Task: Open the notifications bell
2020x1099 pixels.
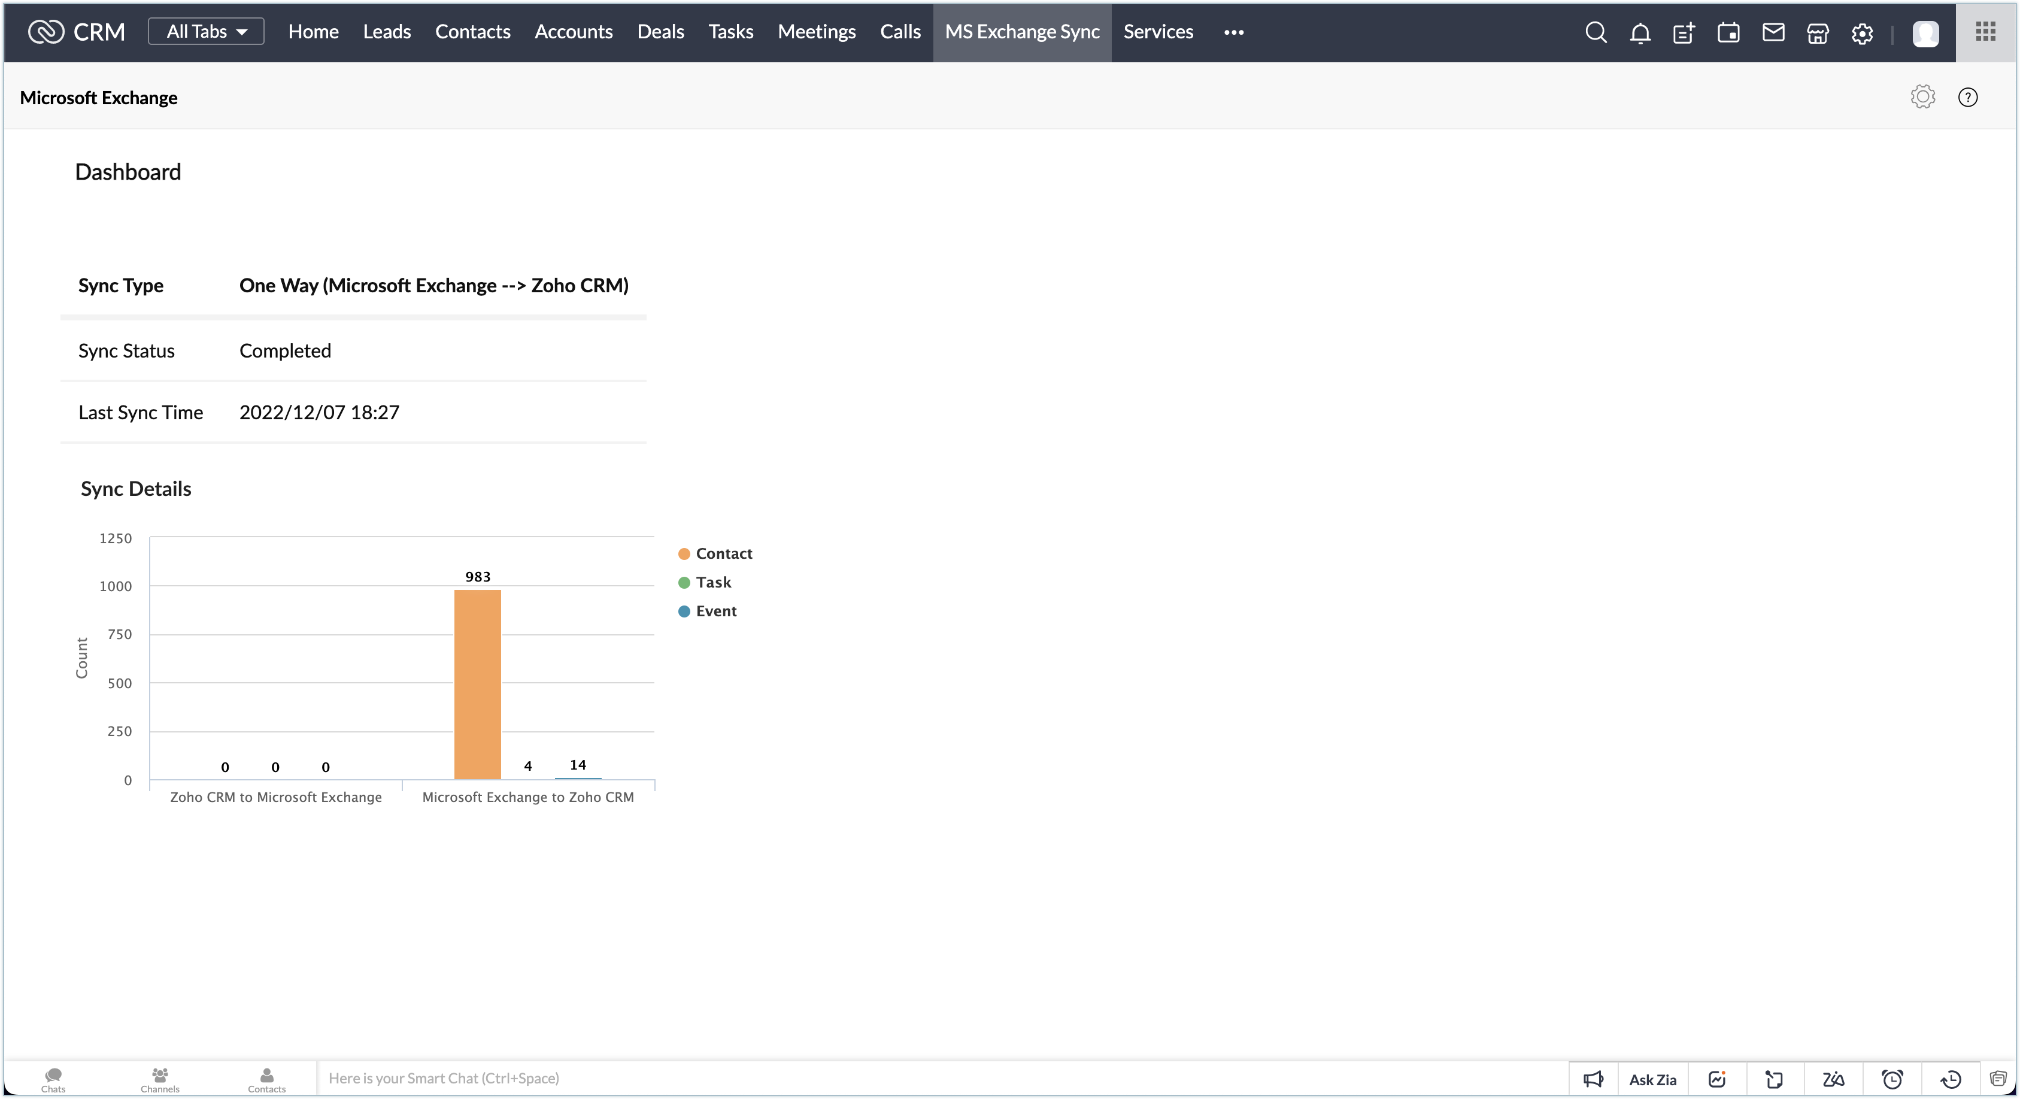Action: [x=1640, y=33]
